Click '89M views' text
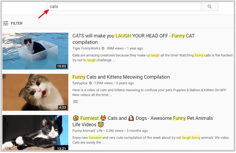The width and height of the screenshot is (236, 153). pyautogui.click(x=115, y=48)
